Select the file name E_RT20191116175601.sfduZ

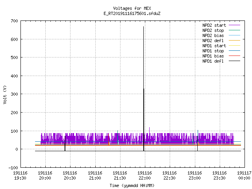tap(132, 13)
